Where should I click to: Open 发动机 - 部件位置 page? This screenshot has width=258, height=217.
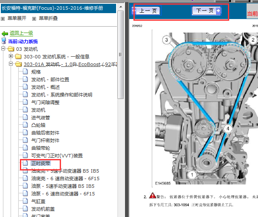click(x=50, y=80)
